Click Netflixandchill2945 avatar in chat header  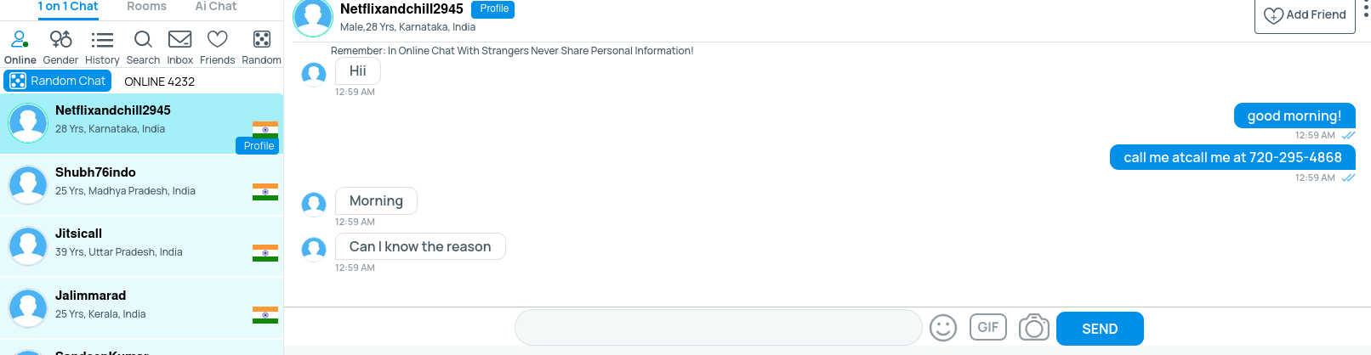point(313,17)
